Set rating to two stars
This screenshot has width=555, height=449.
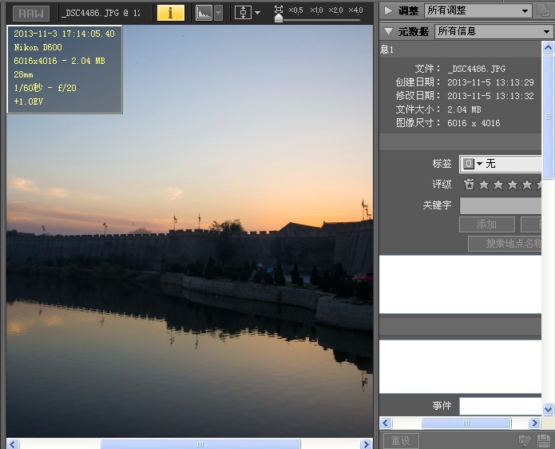[498, 185]
